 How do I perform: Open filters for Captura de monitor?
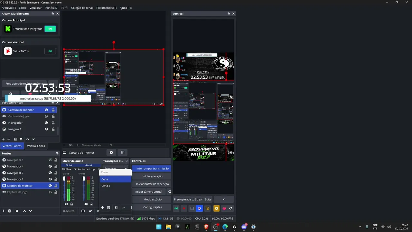(122, 152)
